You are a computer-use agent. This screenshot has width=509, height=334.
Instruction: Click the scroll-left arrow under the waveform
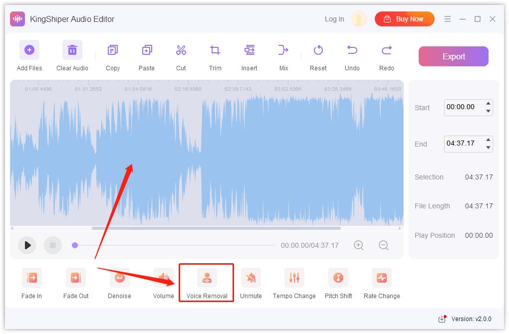(x=12, y=228)
